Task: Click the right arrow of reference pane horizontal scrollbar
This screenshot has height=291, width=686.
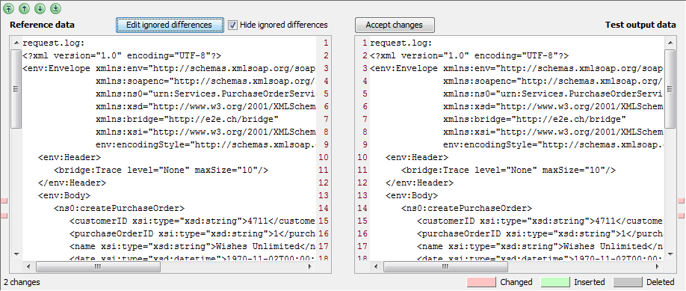Action: click(310, 266)
